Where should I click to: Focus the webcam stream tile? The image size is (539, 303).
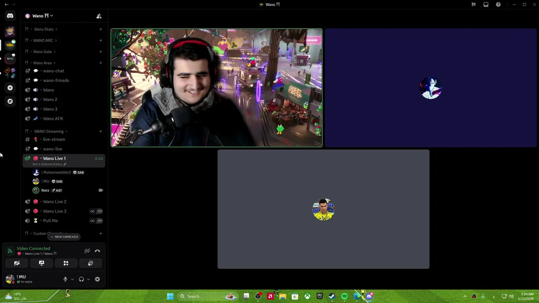tap(216, 88)
